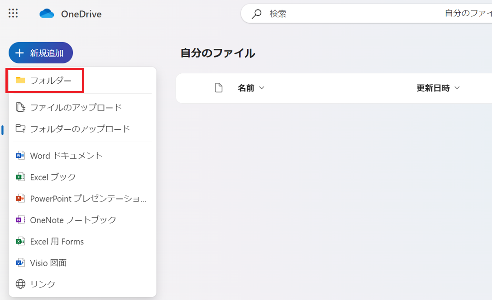Click the Excel ブック icon

tap(20, 177)
